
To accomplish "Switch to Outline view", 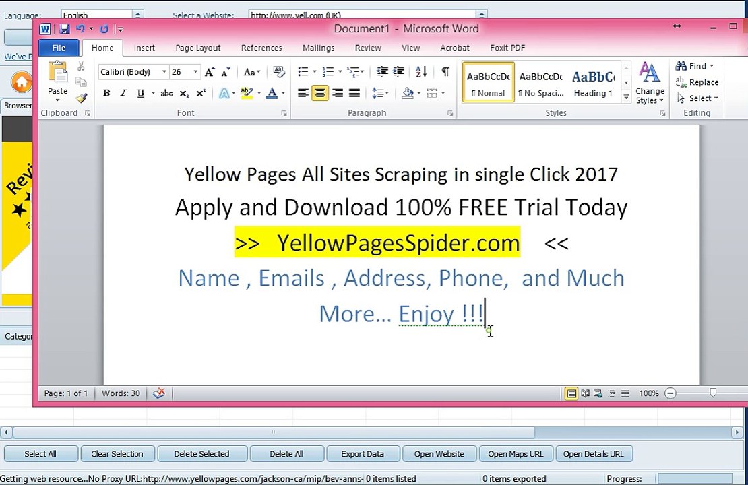I will tap(611, 393).
